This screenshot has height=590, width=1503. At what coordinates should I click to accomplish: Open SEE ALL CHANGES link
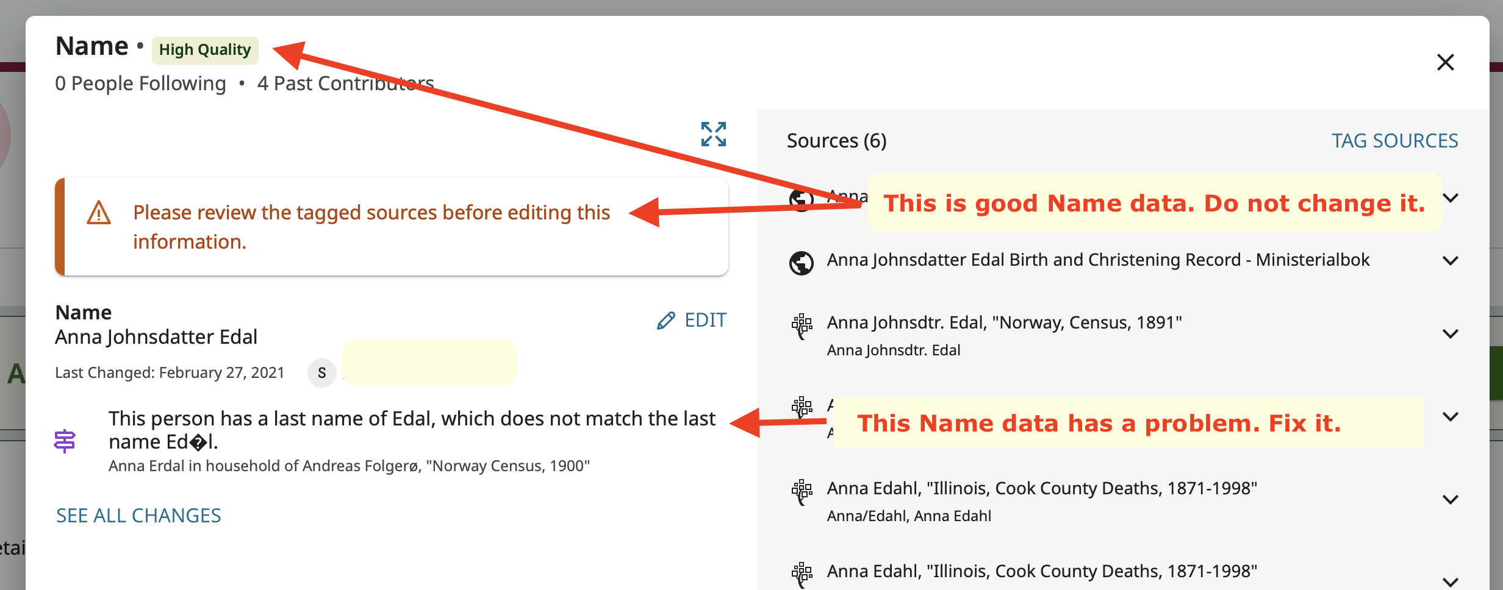tap(138, 516)
